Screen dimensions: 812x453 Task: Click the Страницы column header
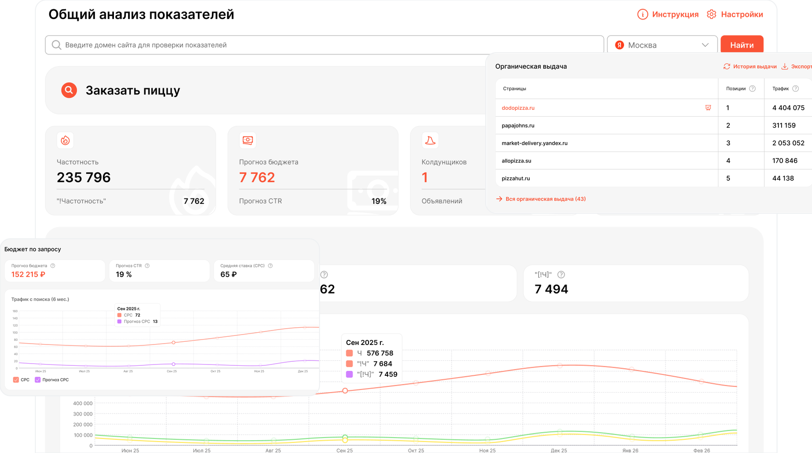514,89
